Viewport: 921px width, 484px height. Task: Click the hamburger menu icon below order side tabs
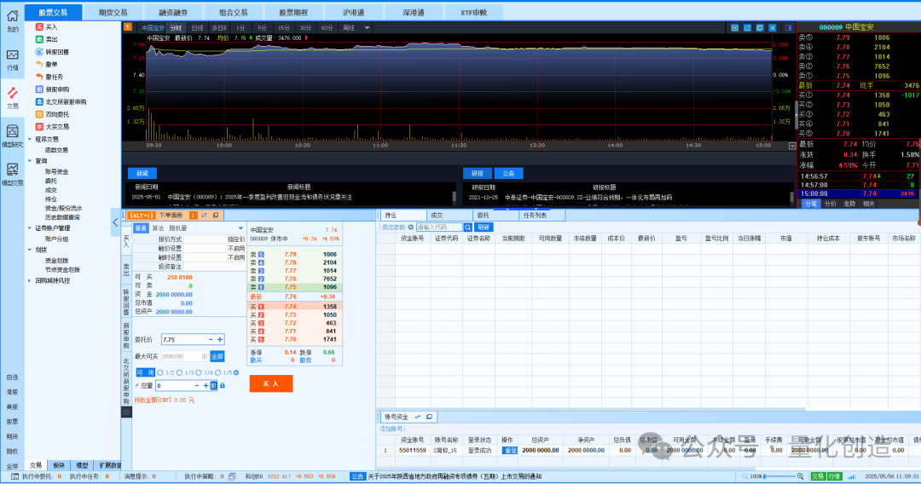pyautogui.click(x=126, y=412)
